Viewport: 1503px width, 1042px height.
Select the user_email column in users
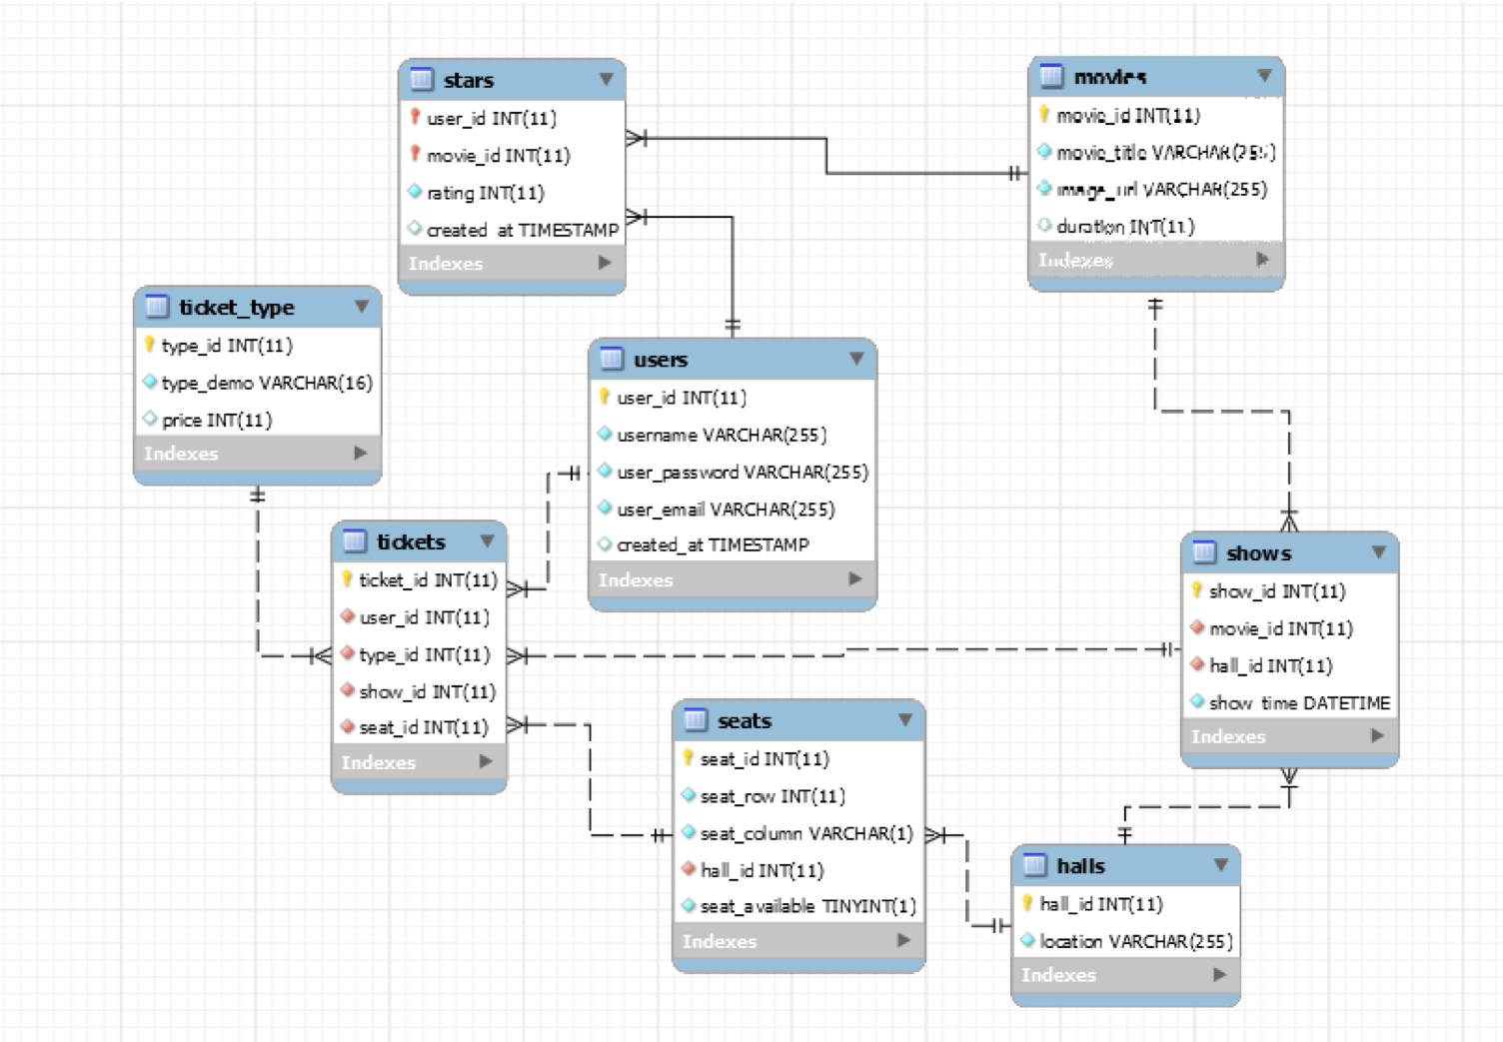point(725,510)
